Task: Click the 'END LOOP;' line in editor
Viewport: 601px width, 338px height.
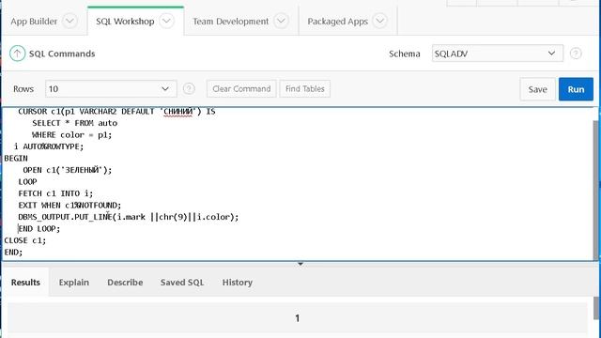Action: (39, 229)
